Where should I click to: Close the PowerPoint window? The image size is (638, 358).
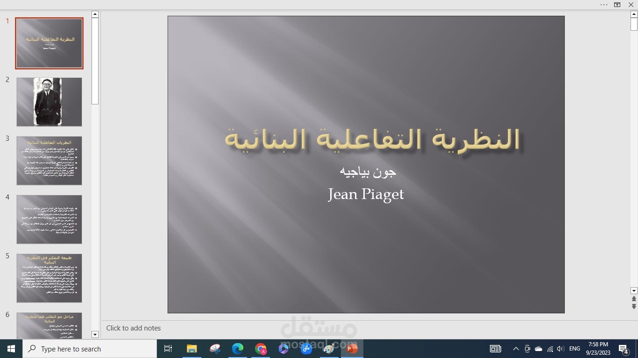click(631, 5)
